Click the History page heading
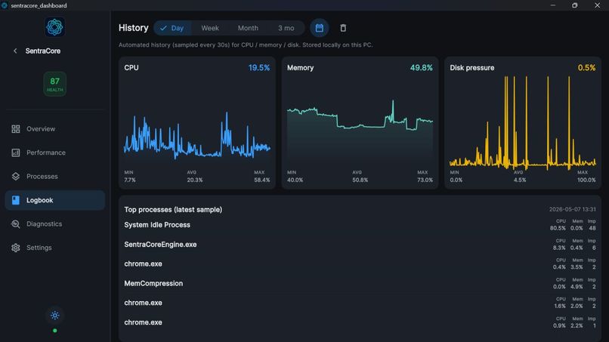This screenshot has height=342, width=609. click(134, 28)
